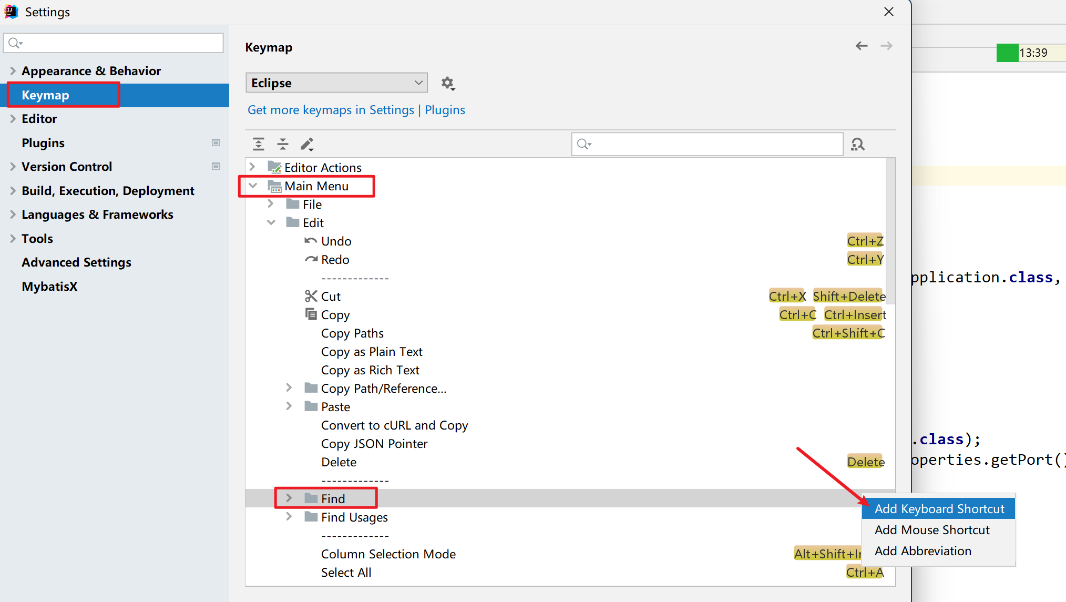This screenshot has height=602, width=1066.
Task: Choose Add Mouse Shortcut menu item
Action: 931,530
